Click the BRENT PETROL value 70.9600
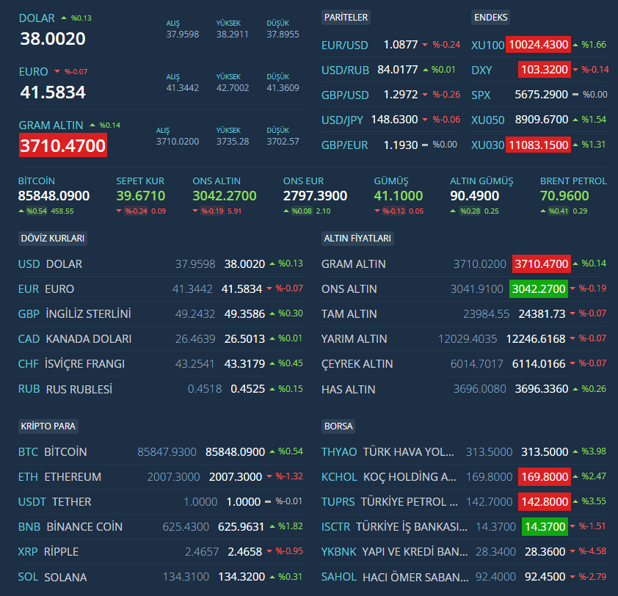Image resolution: width=618 pixels, height=596 pixels. [564, 196]
